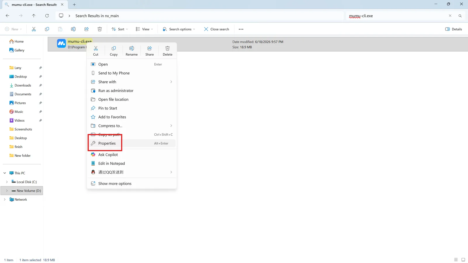The image size is (468, 263).
Task: Open New folder in the sidebar
Action: tap(20, 156)
